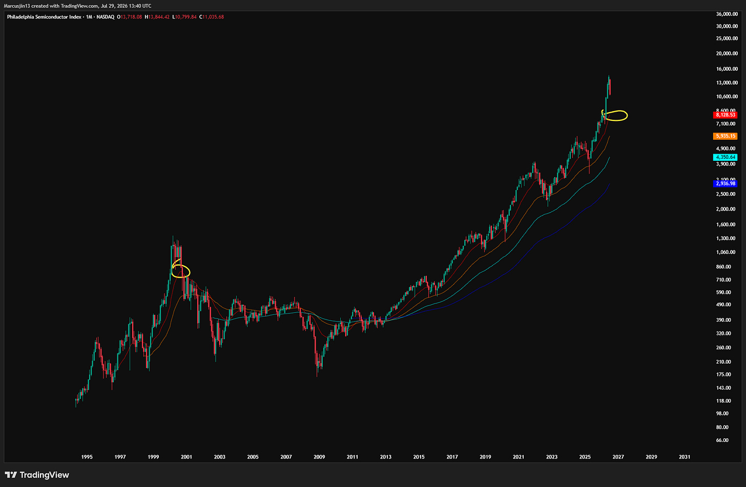The height and width of the screenshot is (487, 746).
Task: Click the 2021 label on the time axis
Action: tap(519, 457)
